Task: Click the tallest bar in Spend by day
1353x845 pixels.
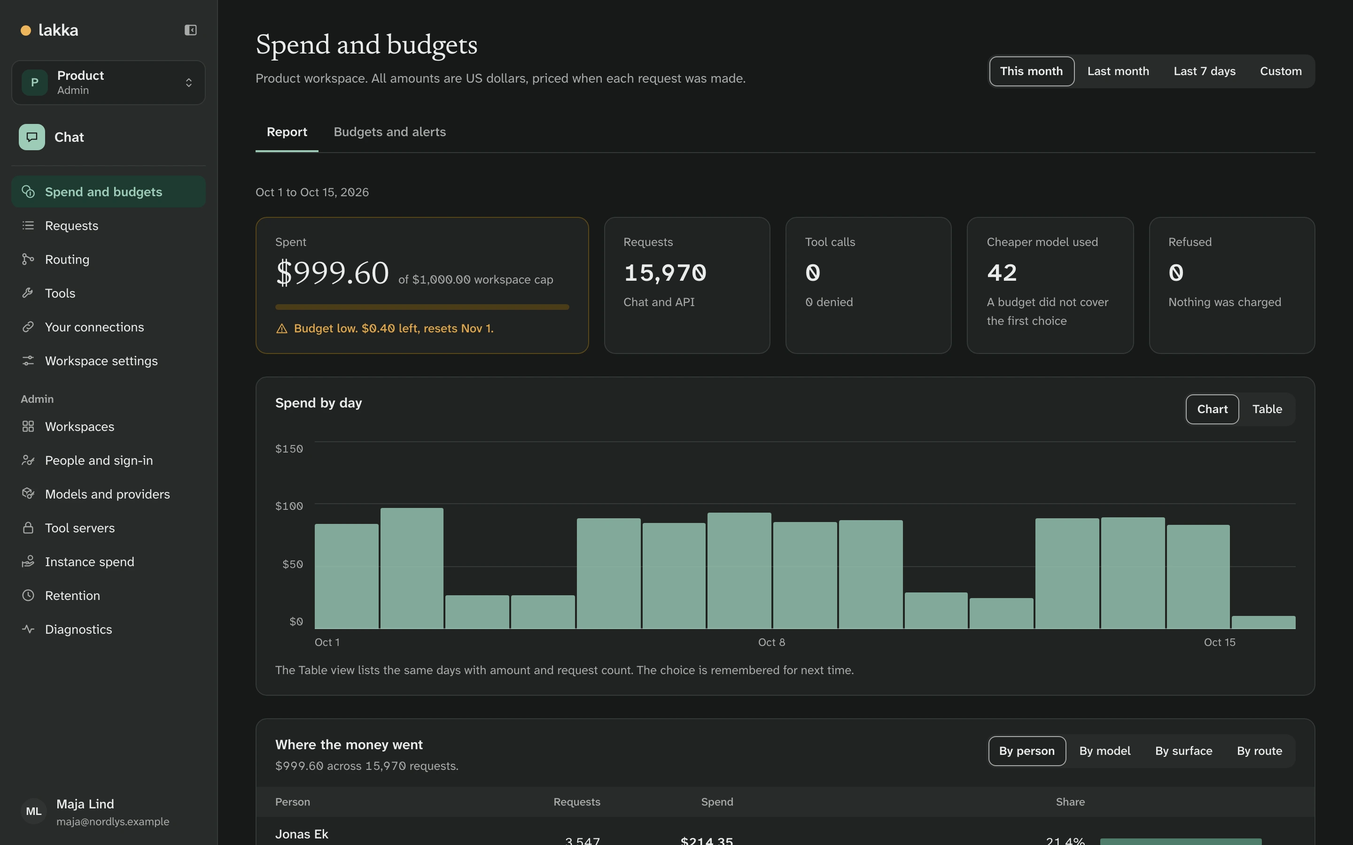Action: pos(412,568)
